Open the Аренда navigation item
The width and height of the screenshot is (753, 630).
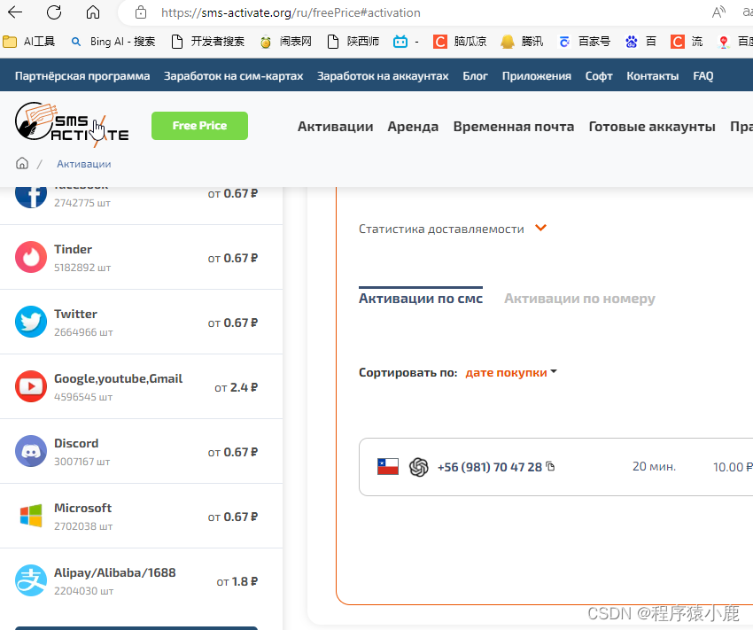point(413,127)
